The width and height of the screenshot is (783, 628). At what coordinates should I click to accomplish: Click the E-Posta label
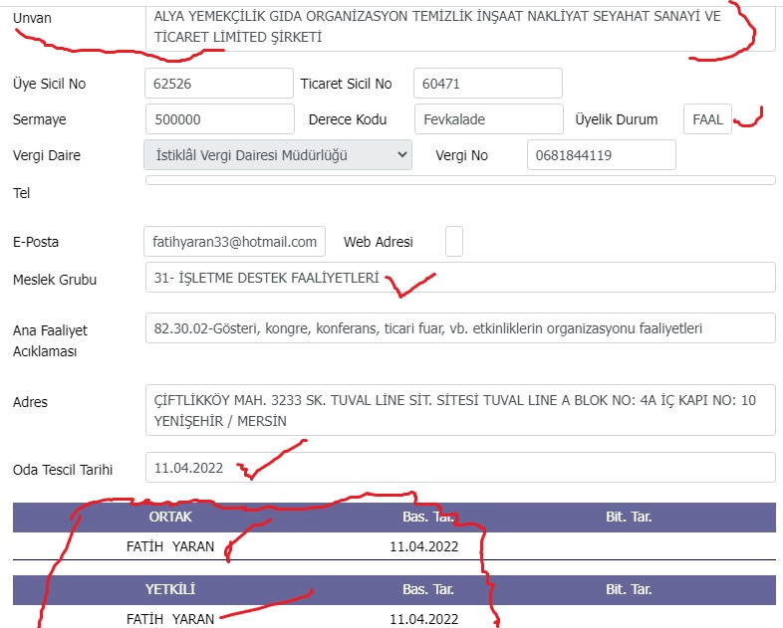pyautogui.click(x=36, y=242)
